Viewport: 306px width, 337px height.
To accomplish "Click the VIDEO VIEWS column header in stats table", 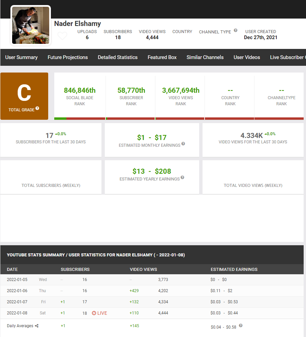I will pos(144,269).
